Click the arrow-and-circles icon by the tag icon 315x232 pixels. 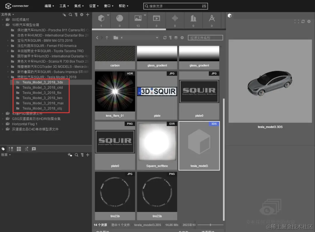click(11, 149)
